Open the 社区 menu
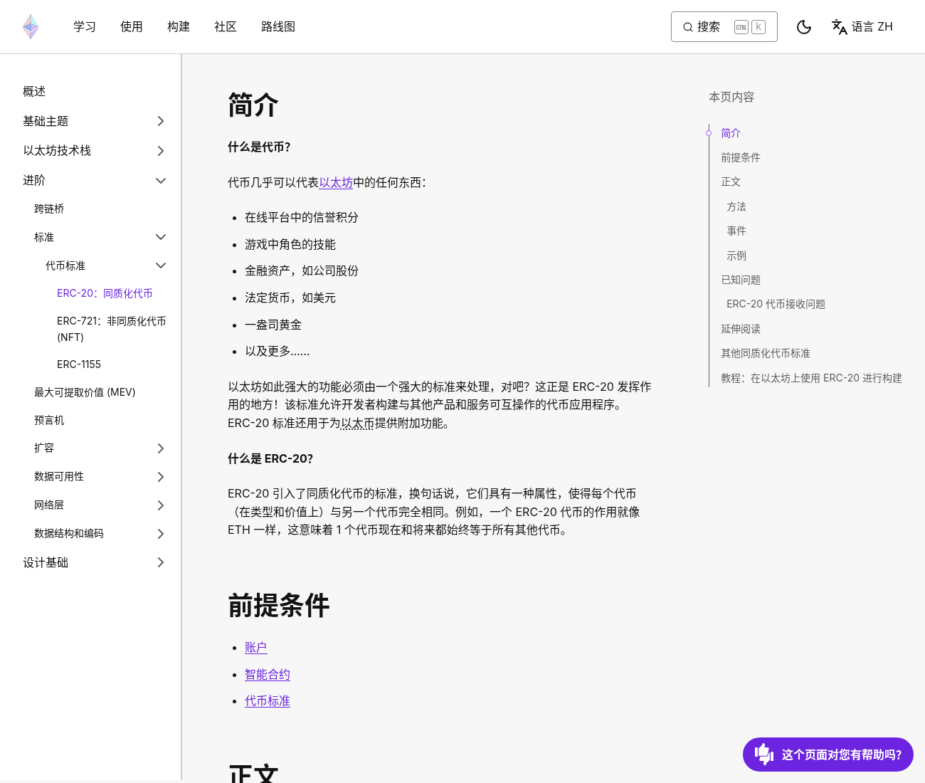This screenshot has height=783, width=925. point(226,27)
